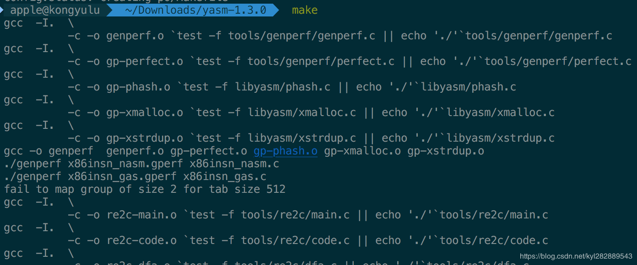The height and width of the screenshot is (265, 637).
Task: Click the underlined gp-phash.o file link
Action: click(286, 151)
